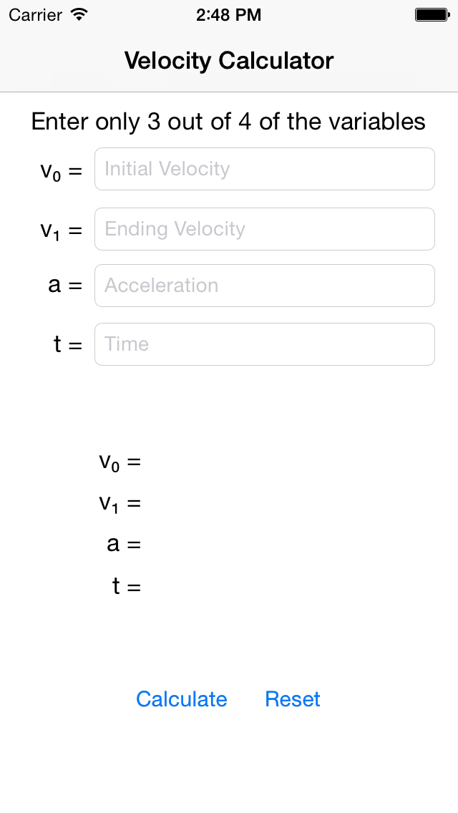Click the Velocity Calculator title
This screenshot has width=458, height=813.
[x=229, y=61]
